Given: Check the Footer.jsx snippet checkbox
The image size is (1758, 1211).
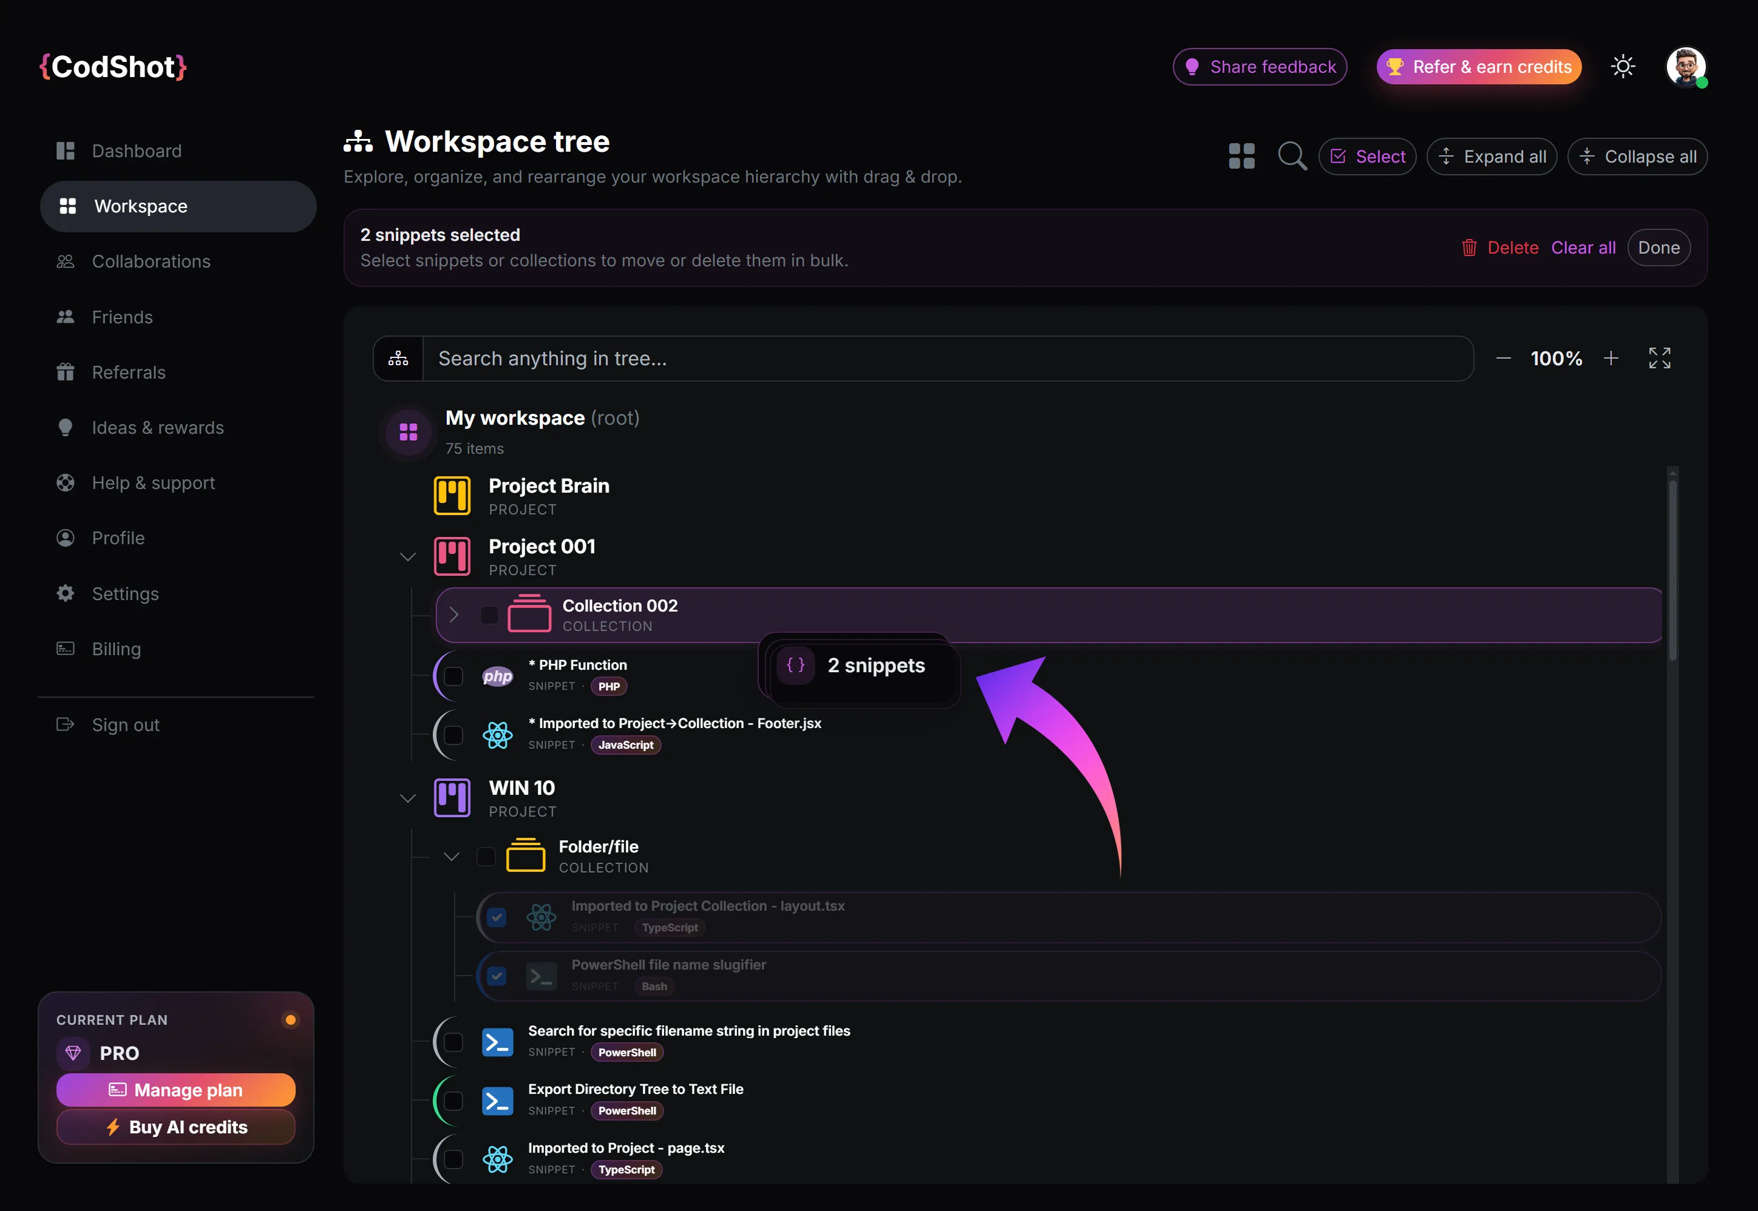Looking at the screenshot, I should pyautogui.click(x=453, y=735).
